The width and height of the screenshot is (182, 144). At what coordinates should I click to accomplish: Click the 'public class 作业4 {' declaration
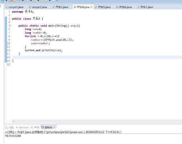tap(28, 19)
